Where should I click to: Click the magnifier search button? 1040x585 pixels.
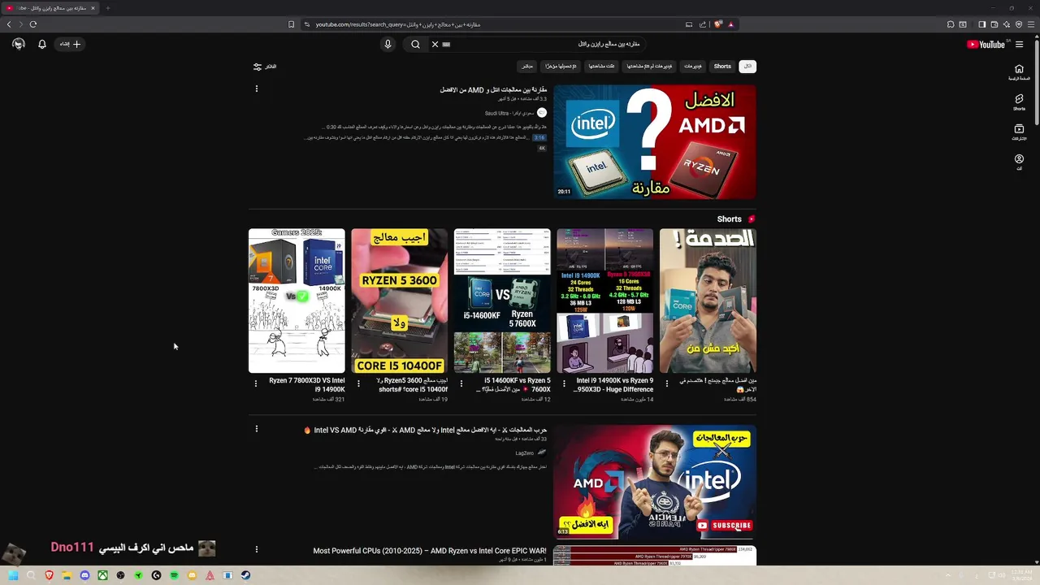(x=415, y=45)
